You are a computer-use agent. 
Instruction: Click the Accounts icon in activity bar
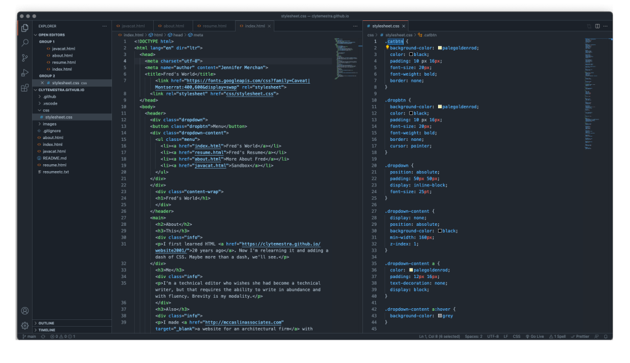25,311
